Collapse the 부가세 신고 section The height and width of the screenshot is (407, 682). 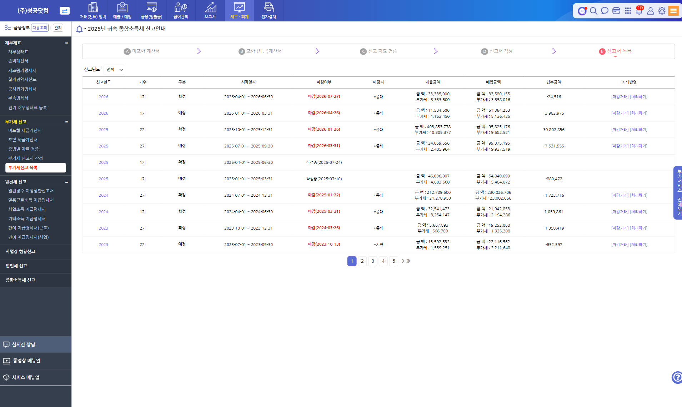(x=66, y=122)
